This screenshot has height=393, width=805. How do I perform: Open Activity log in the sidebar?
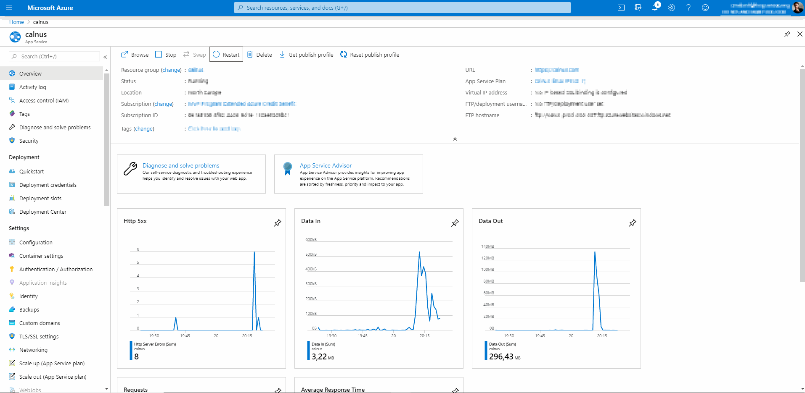tap(32, 87)
